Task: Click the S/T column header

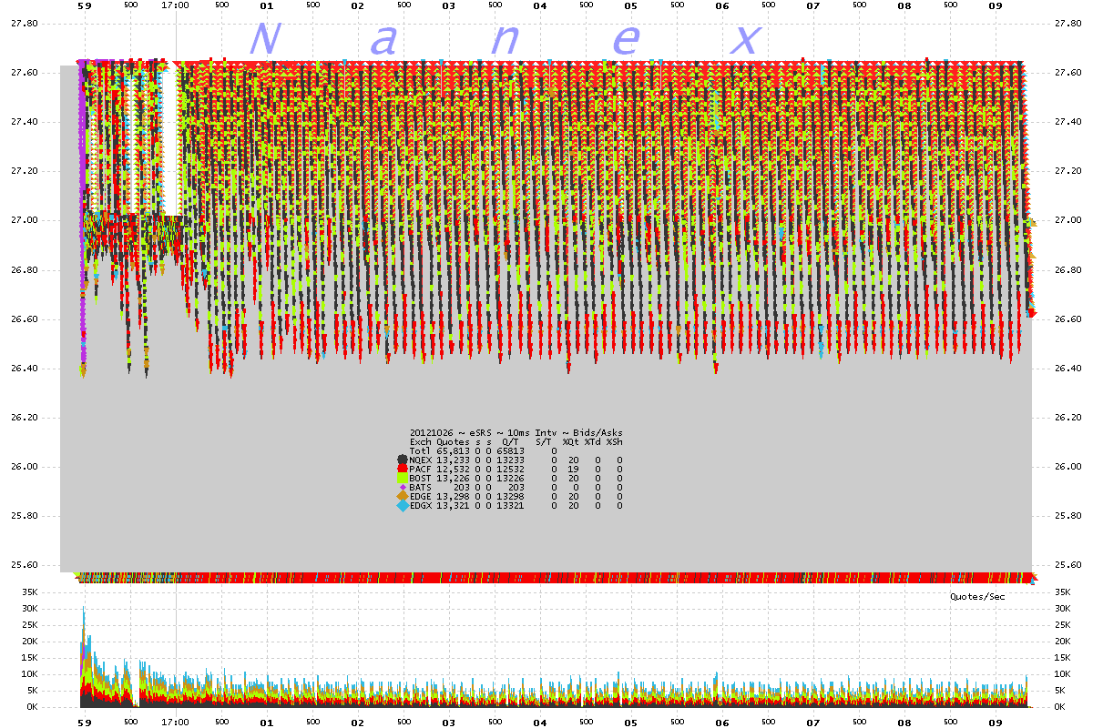Action: (545, 442)
